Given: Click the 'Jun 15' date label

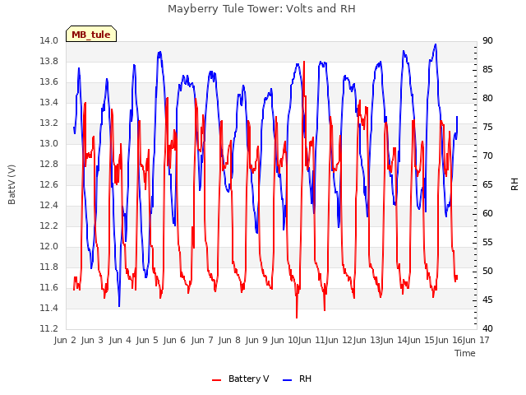Looking at the screenshot, I should coord(422,340).
